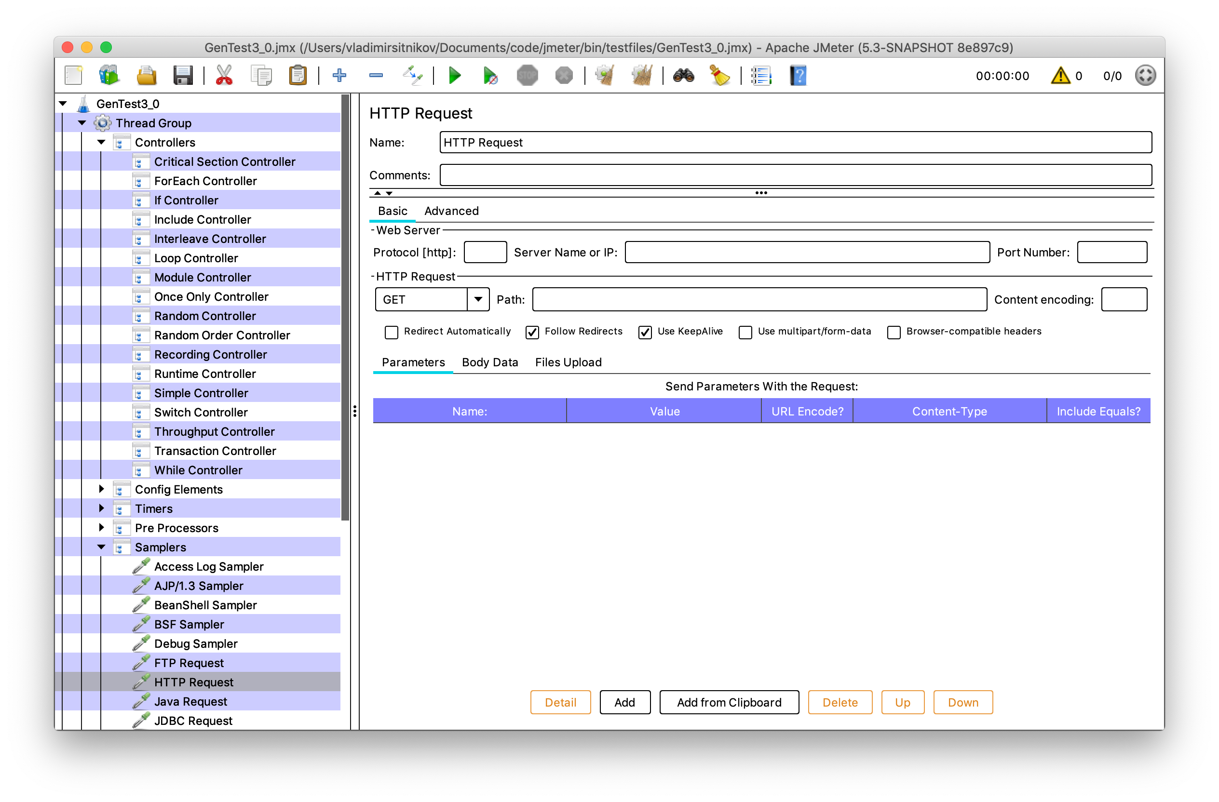The image size is (1219, 802).
Task: Click the Function Helper list icon
Action: [x=761, y=76]
